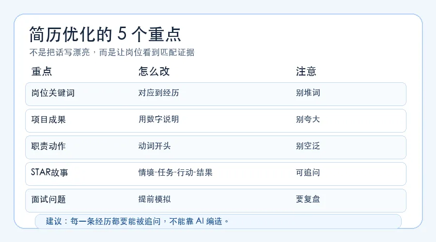Click the 动词开头 cell
Viewport: 436px width, 242px height.
(x=155, y=146)
